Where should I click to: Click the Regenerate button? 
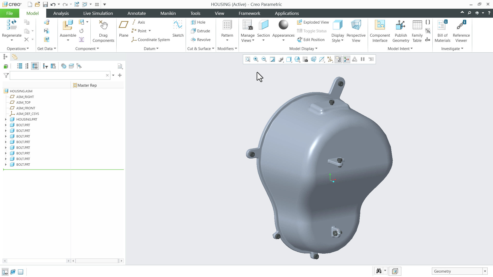pyautogui.click(x=11, y=29)
